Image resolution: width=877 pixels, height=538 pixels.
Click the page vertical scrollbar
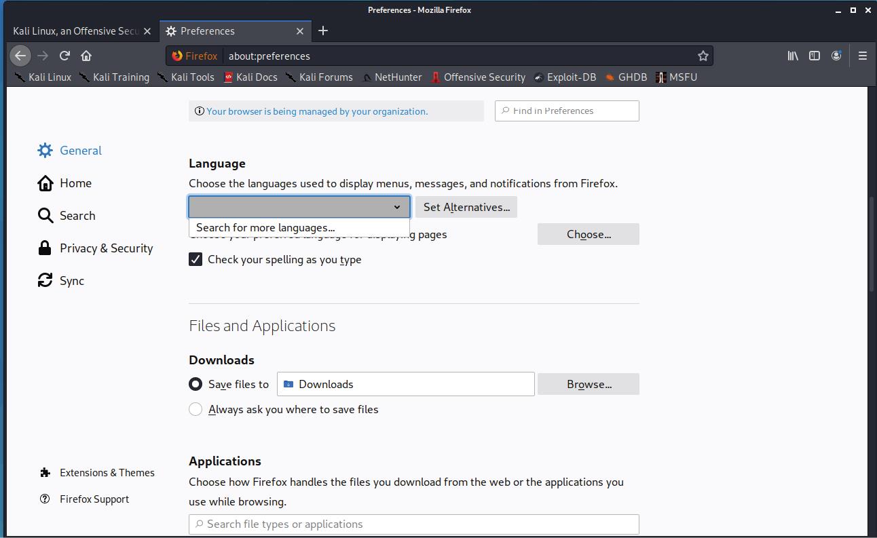point(872,244)
